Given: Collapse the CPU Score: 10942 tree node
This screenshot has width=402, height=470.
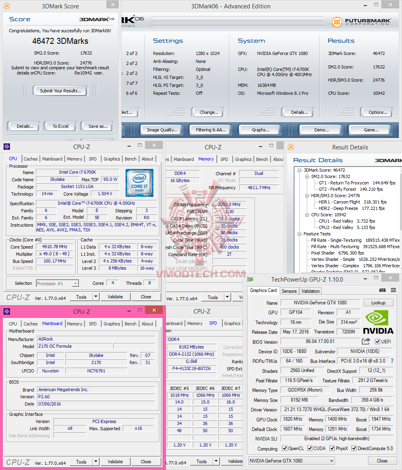Looking at the screenshot, I should coord(307,215).
